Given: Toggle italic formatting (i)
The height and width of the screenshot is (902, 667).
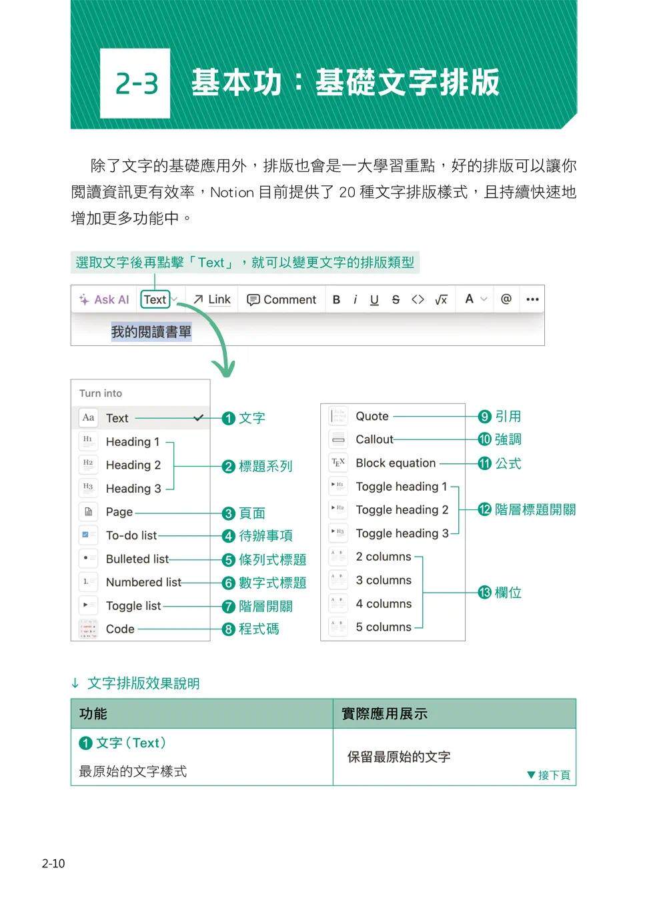Looking at the screenshot, I should point(355,299).
